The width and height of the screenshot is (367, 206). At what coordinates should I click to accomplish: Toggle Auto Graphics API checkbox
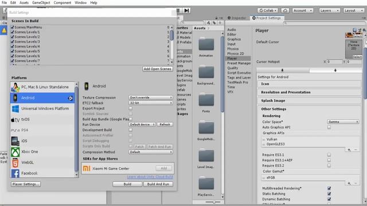point(329,127)
